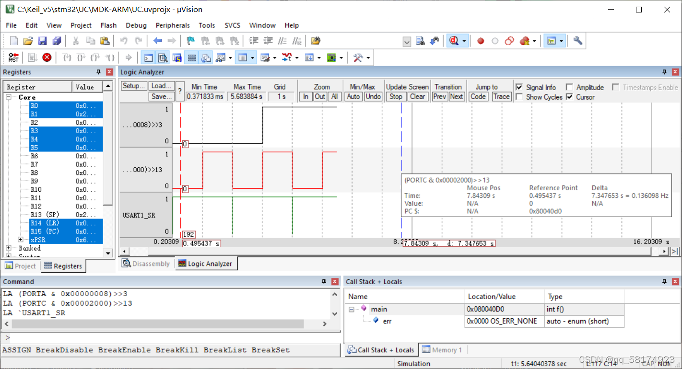The width and height of the screenshot is (682, 369).
Task: Toggle the Command Window icon
Action: pos(149,58)
